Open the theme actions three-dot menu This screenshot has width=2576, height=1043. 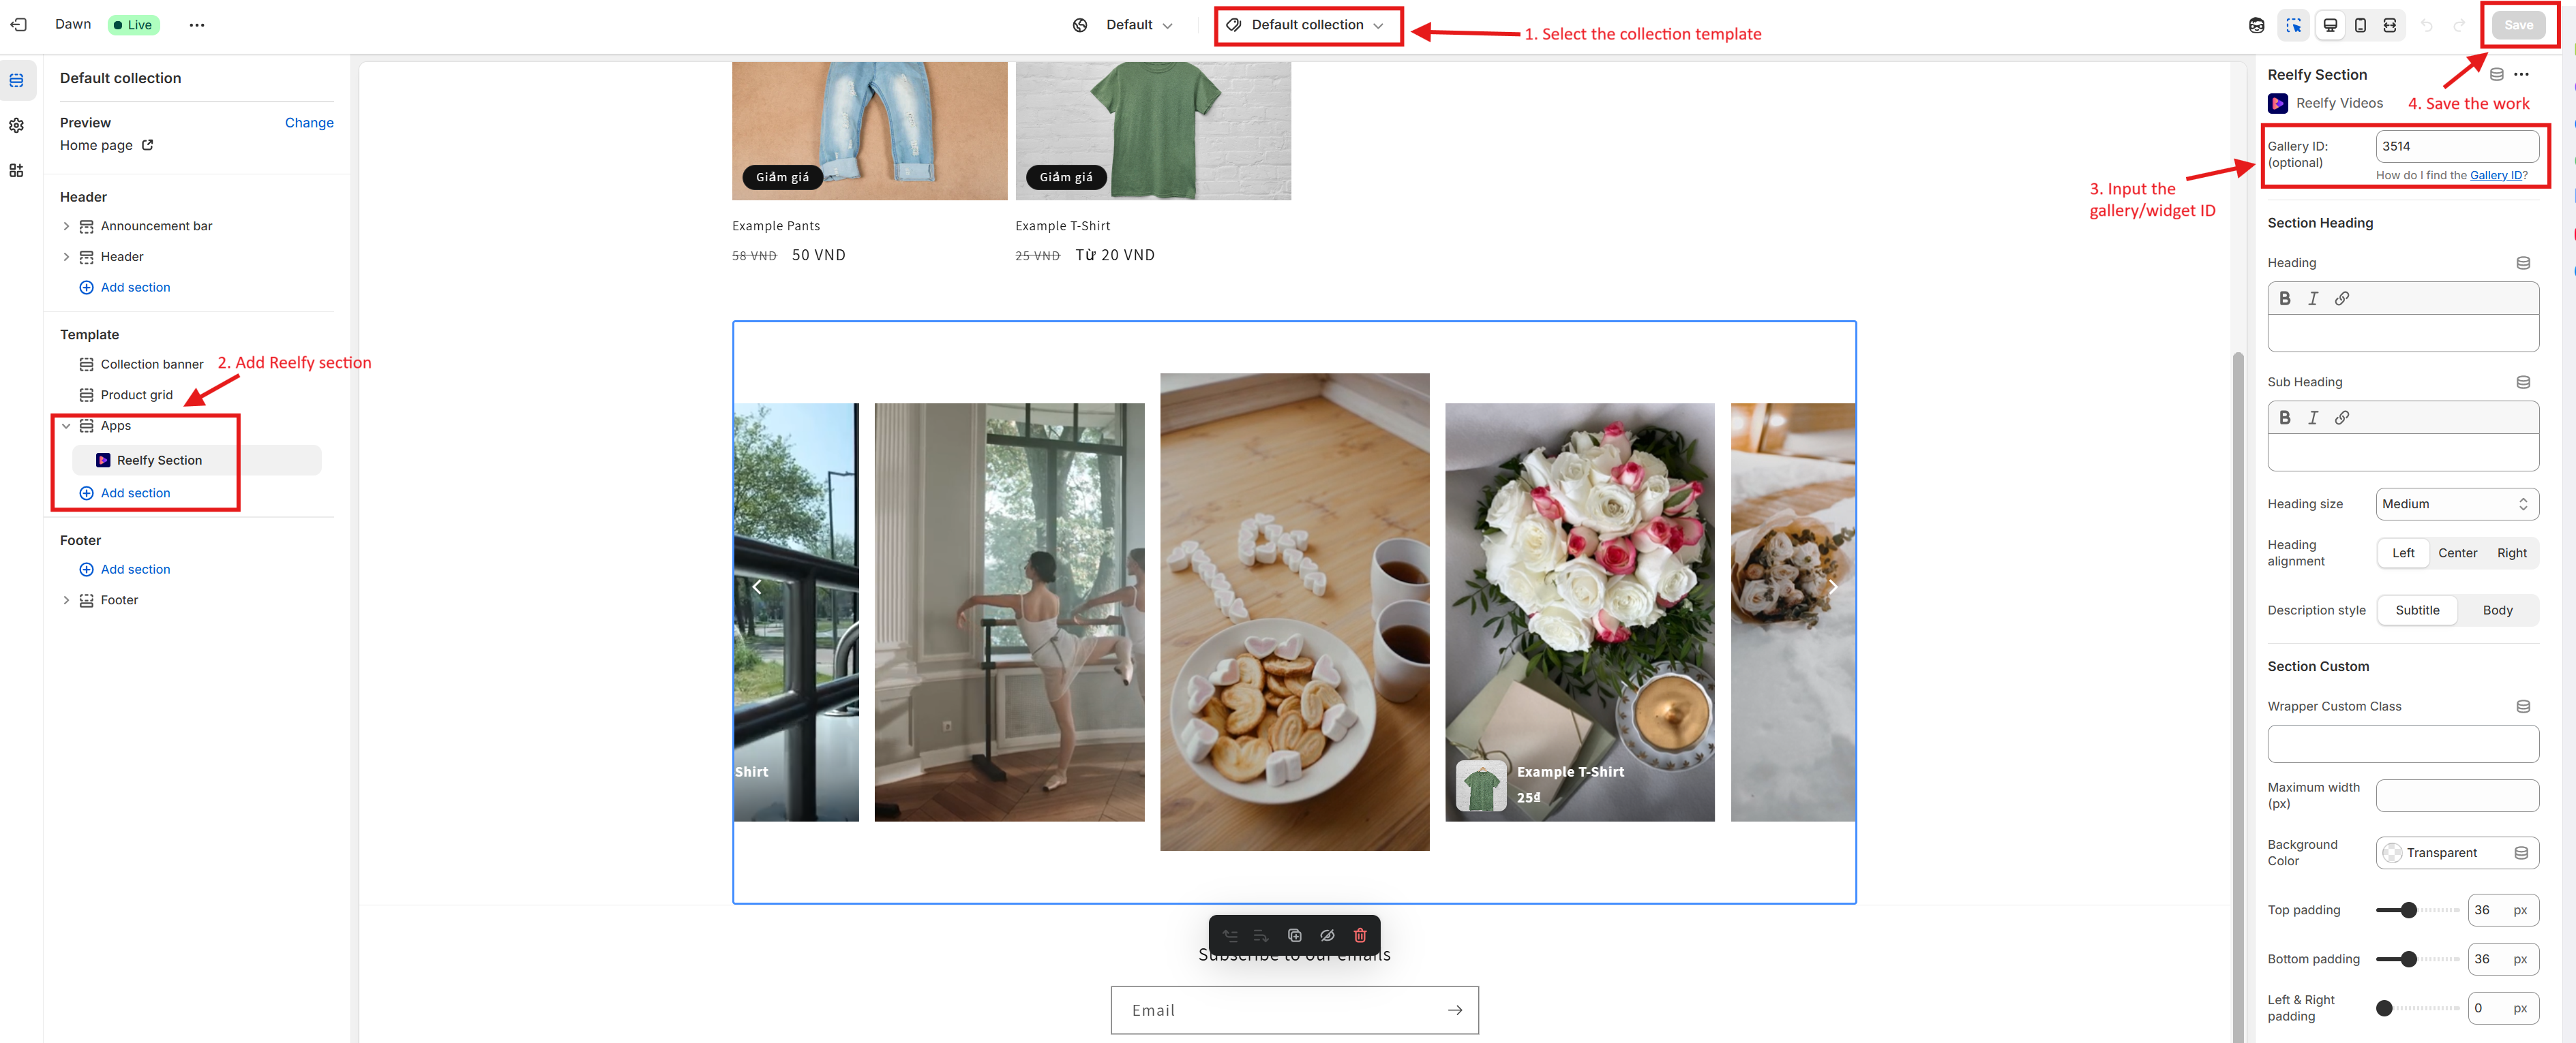197,25
